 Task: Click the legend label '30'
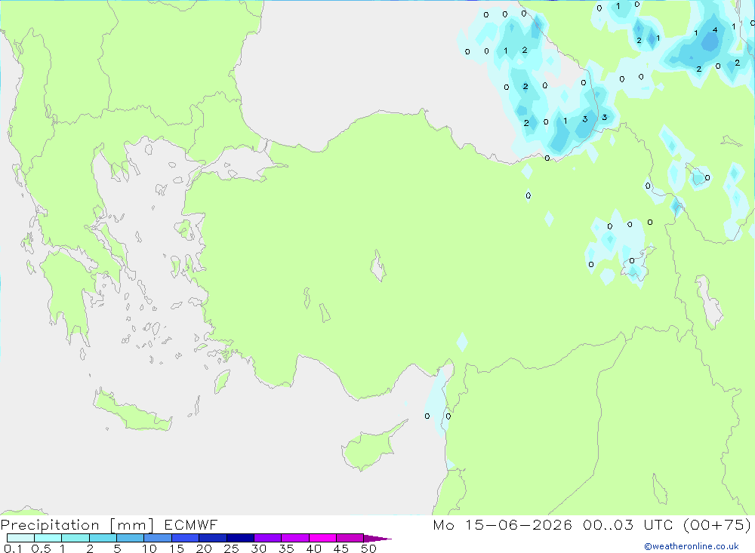pyautogui.click(x=259, y=548)
